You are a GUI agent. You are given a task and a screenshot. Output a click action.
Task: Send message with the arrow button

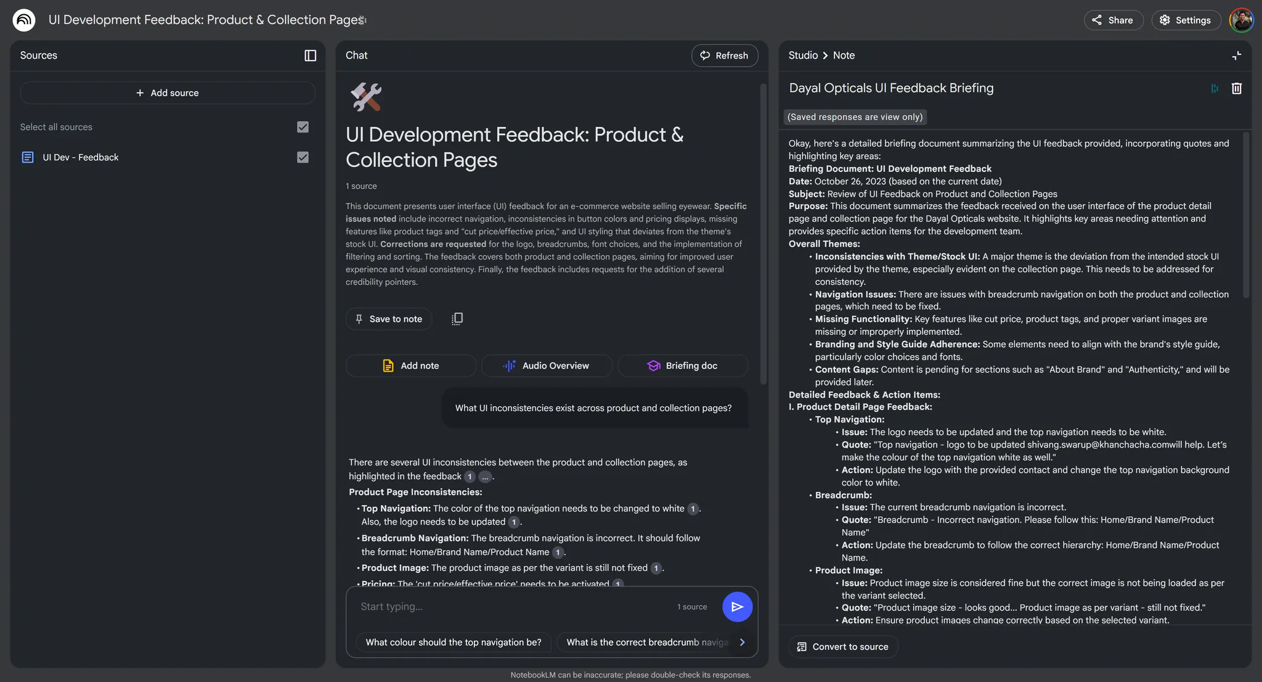(737, 607)
